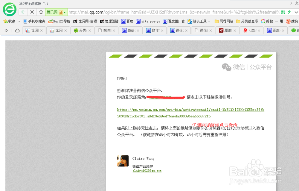Image resolution: width=299 pixels, height=191 pixels.
Task: Click the 你好！ greeting text
Action: 122,78
